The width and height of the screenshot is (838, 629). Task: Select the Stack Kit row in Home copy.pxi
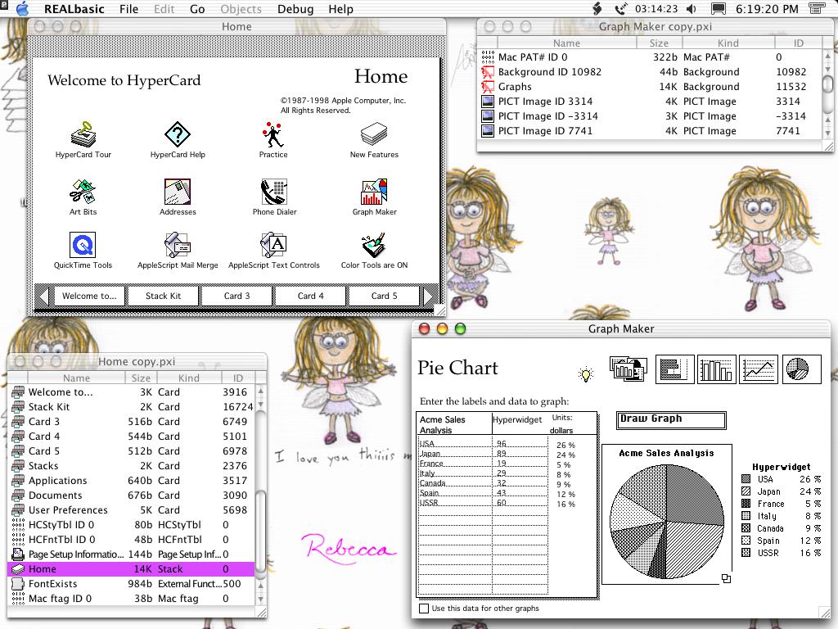pyautogui.click(x=132, y=406)
